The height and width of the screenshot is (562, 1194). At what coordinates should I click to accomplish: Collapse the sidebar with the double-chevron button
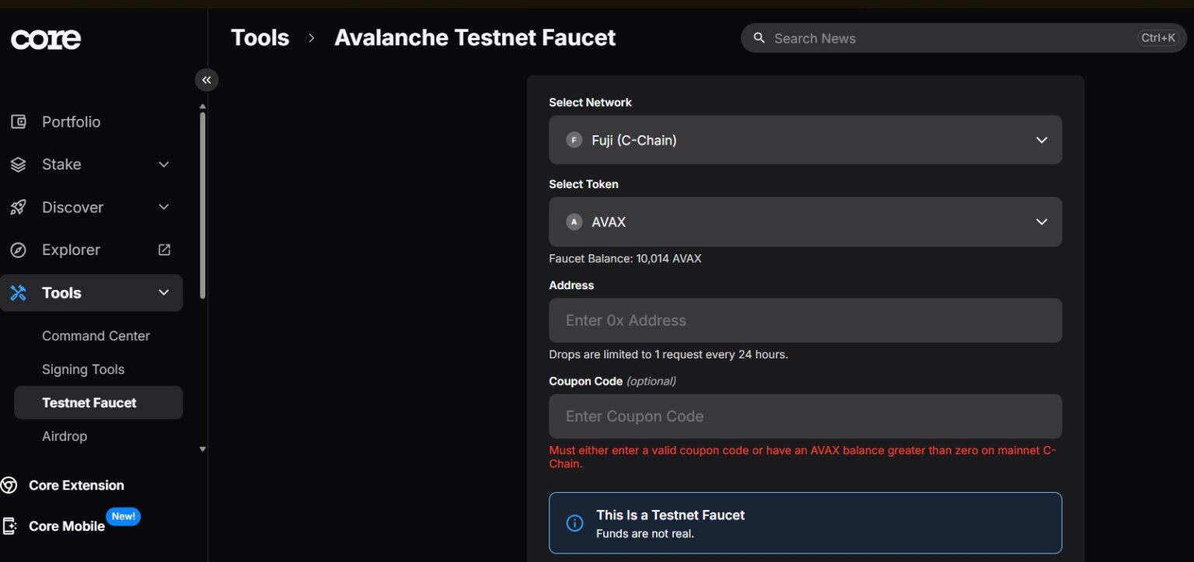[x=206, y=79]
